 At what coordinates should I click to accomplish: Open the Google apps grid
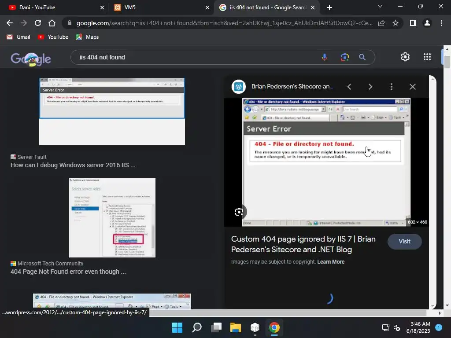(427, 57)
